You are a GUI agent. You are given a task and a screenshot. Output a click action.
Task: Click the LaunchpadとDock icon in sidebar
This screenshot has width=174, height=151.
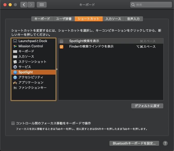(15, 41)
